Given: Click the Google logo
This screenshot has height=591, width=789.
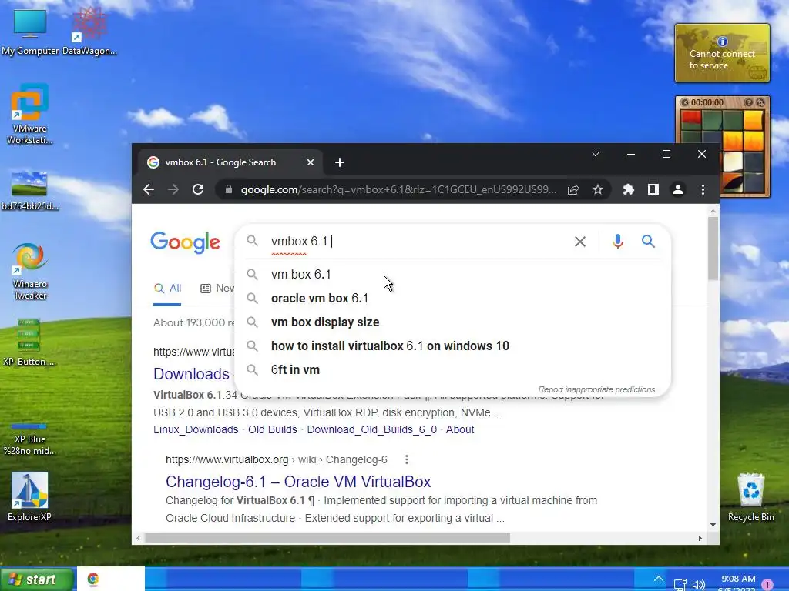Looking at the screenshot, I should tap(185, 242).
